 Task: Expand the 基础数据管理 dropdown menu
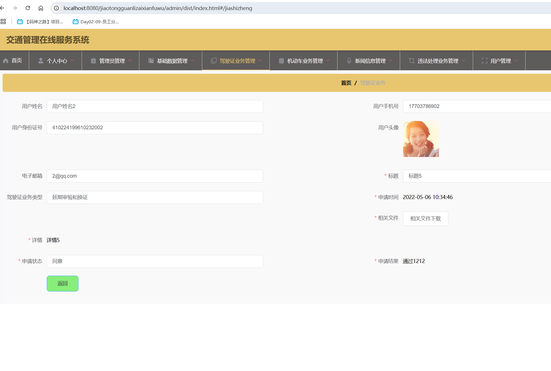172,61
